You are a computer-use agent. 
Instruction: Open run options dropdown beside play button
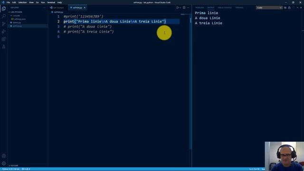(180, 8)
